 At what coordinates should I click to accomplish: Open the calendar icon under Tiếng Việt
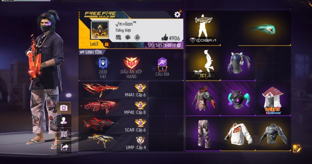(x=118, y=37)
